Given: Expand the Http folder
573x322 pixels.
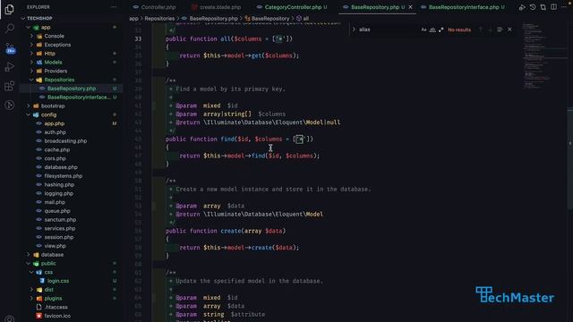Looking at the screenshot, I should (x=31, y=54).
